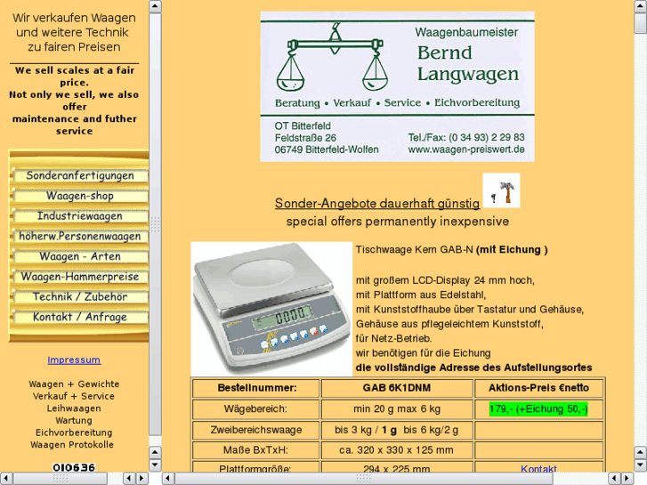Screen dimensions: 647x485
Task: Click the main frame bottom scroll-down arrow
Action: 641,465
